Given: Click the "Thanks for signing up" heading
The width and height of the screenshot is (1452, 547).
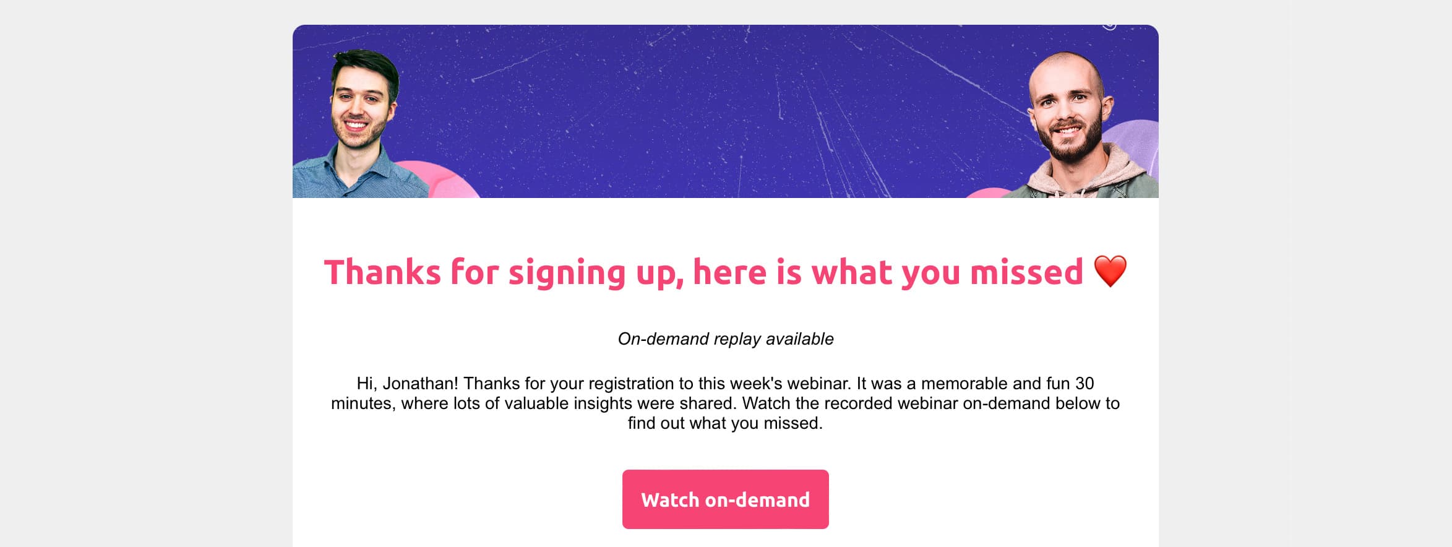Looking at the screenshot, I should tap(703, 272).
